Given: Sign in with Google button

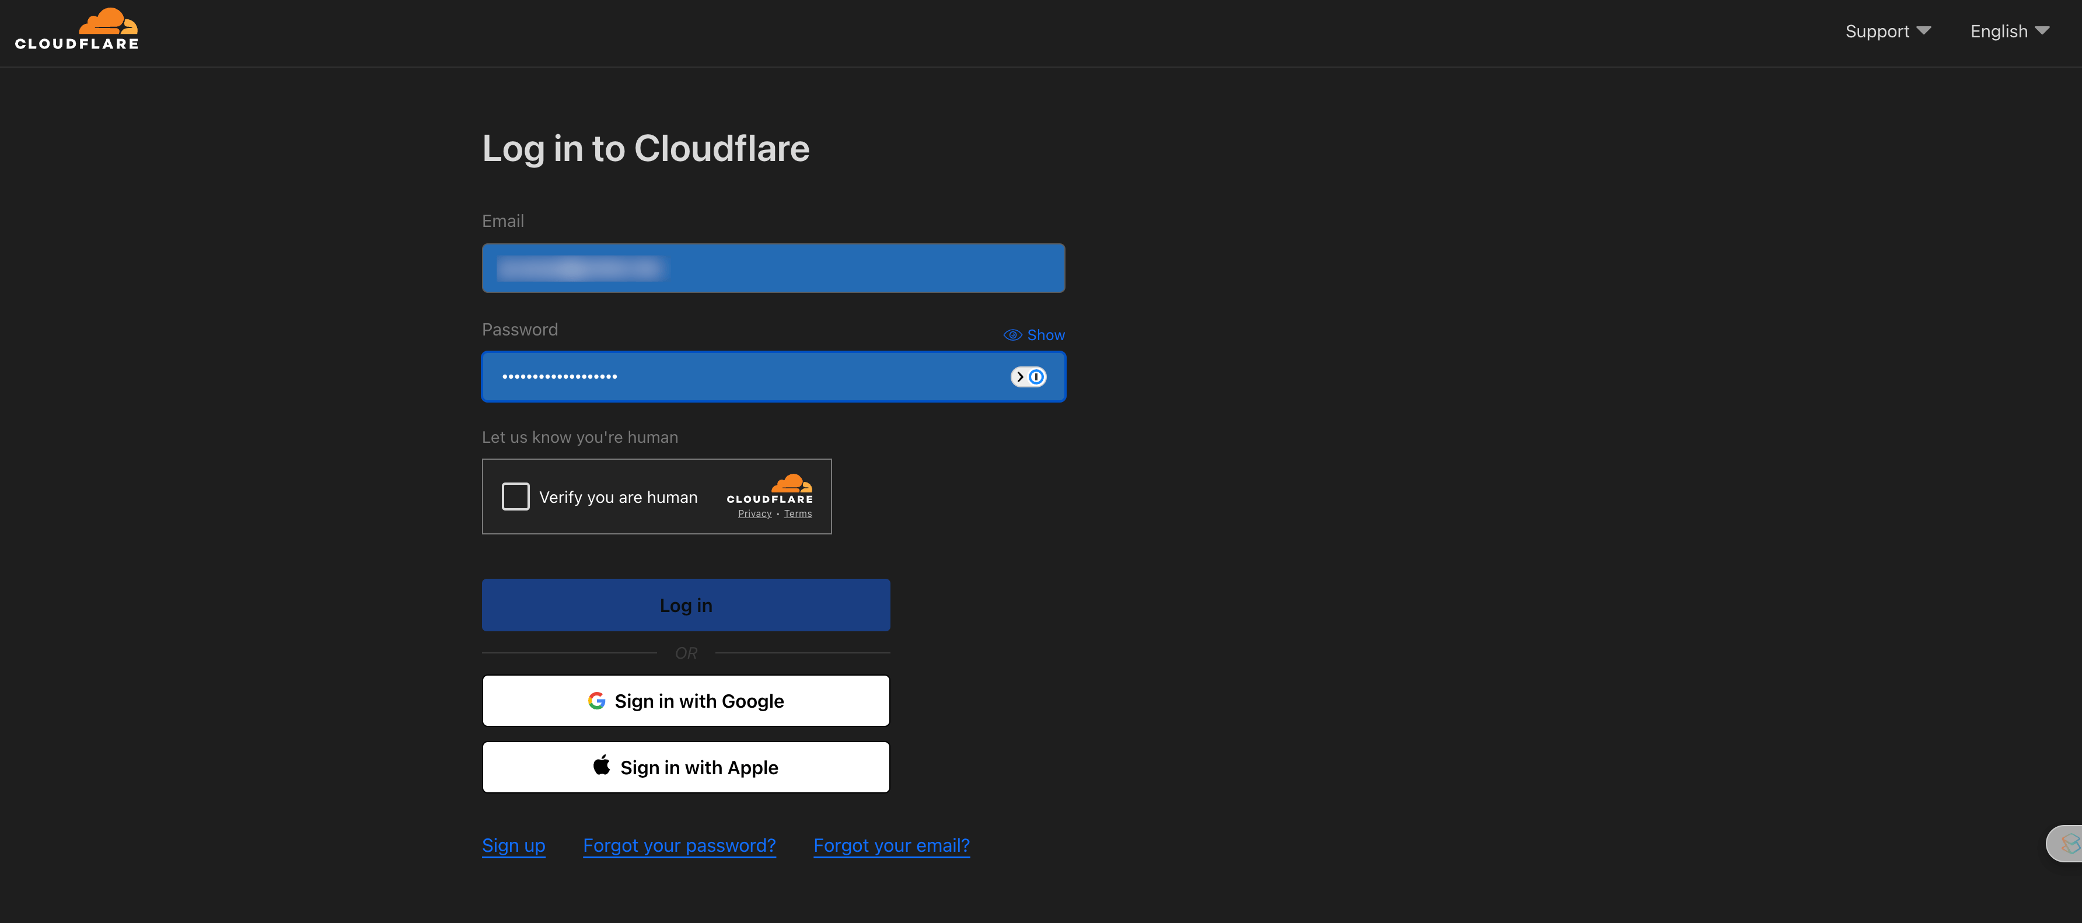Looking at the screenshot, I should click(x=686, y=701).
